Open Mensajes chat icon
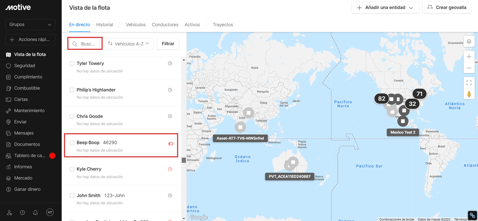Screen dimensions: 478x221 9,133
